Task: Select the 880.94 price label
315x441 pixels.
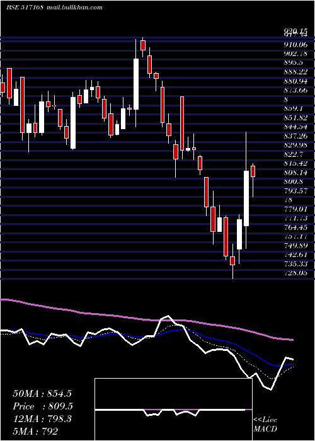Action: point(295,81)
